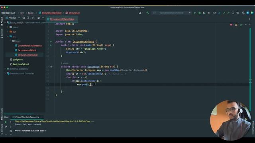The height and width of the screenshot is (143, 255).
Task: Click Collapse All in Project panel
Action: 33,18
